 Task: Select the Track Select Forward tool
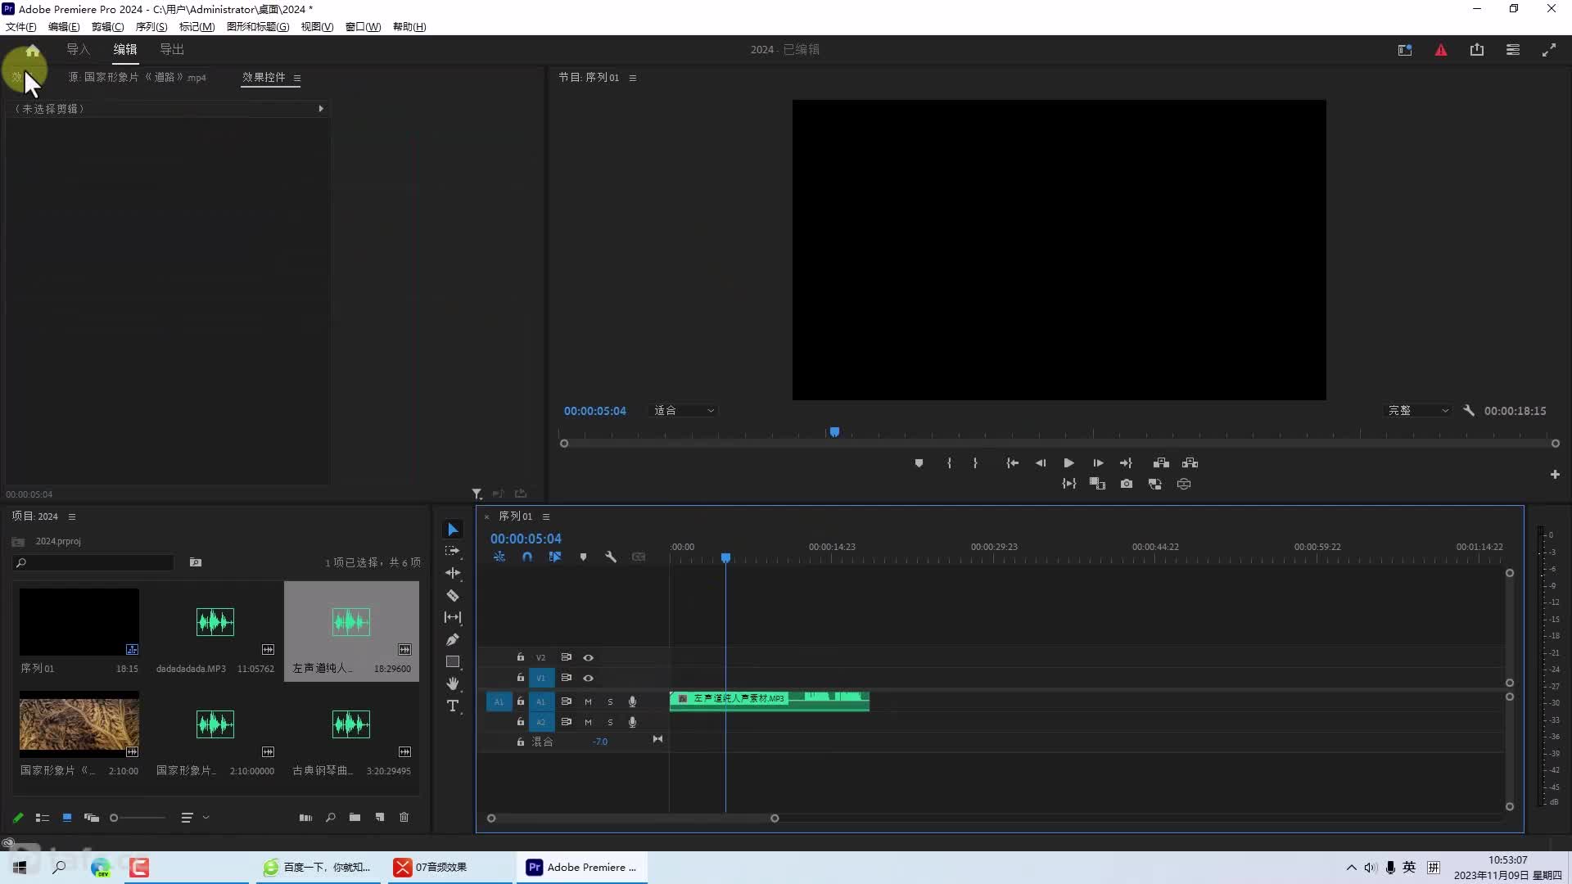[x=453, y=552]
